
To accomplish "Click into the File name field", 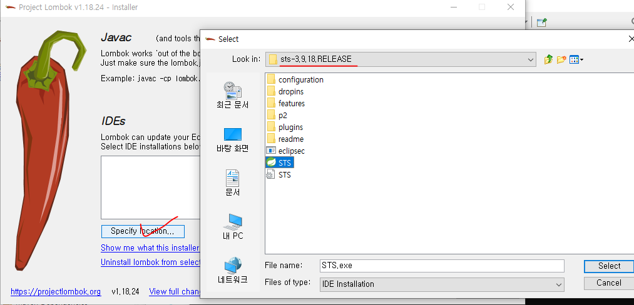I will pos(441,266).
